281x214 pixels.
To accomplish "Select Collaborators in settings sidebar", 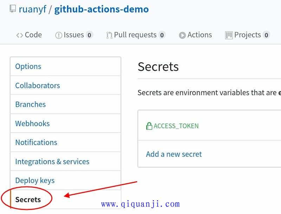I will click(66, 85).
